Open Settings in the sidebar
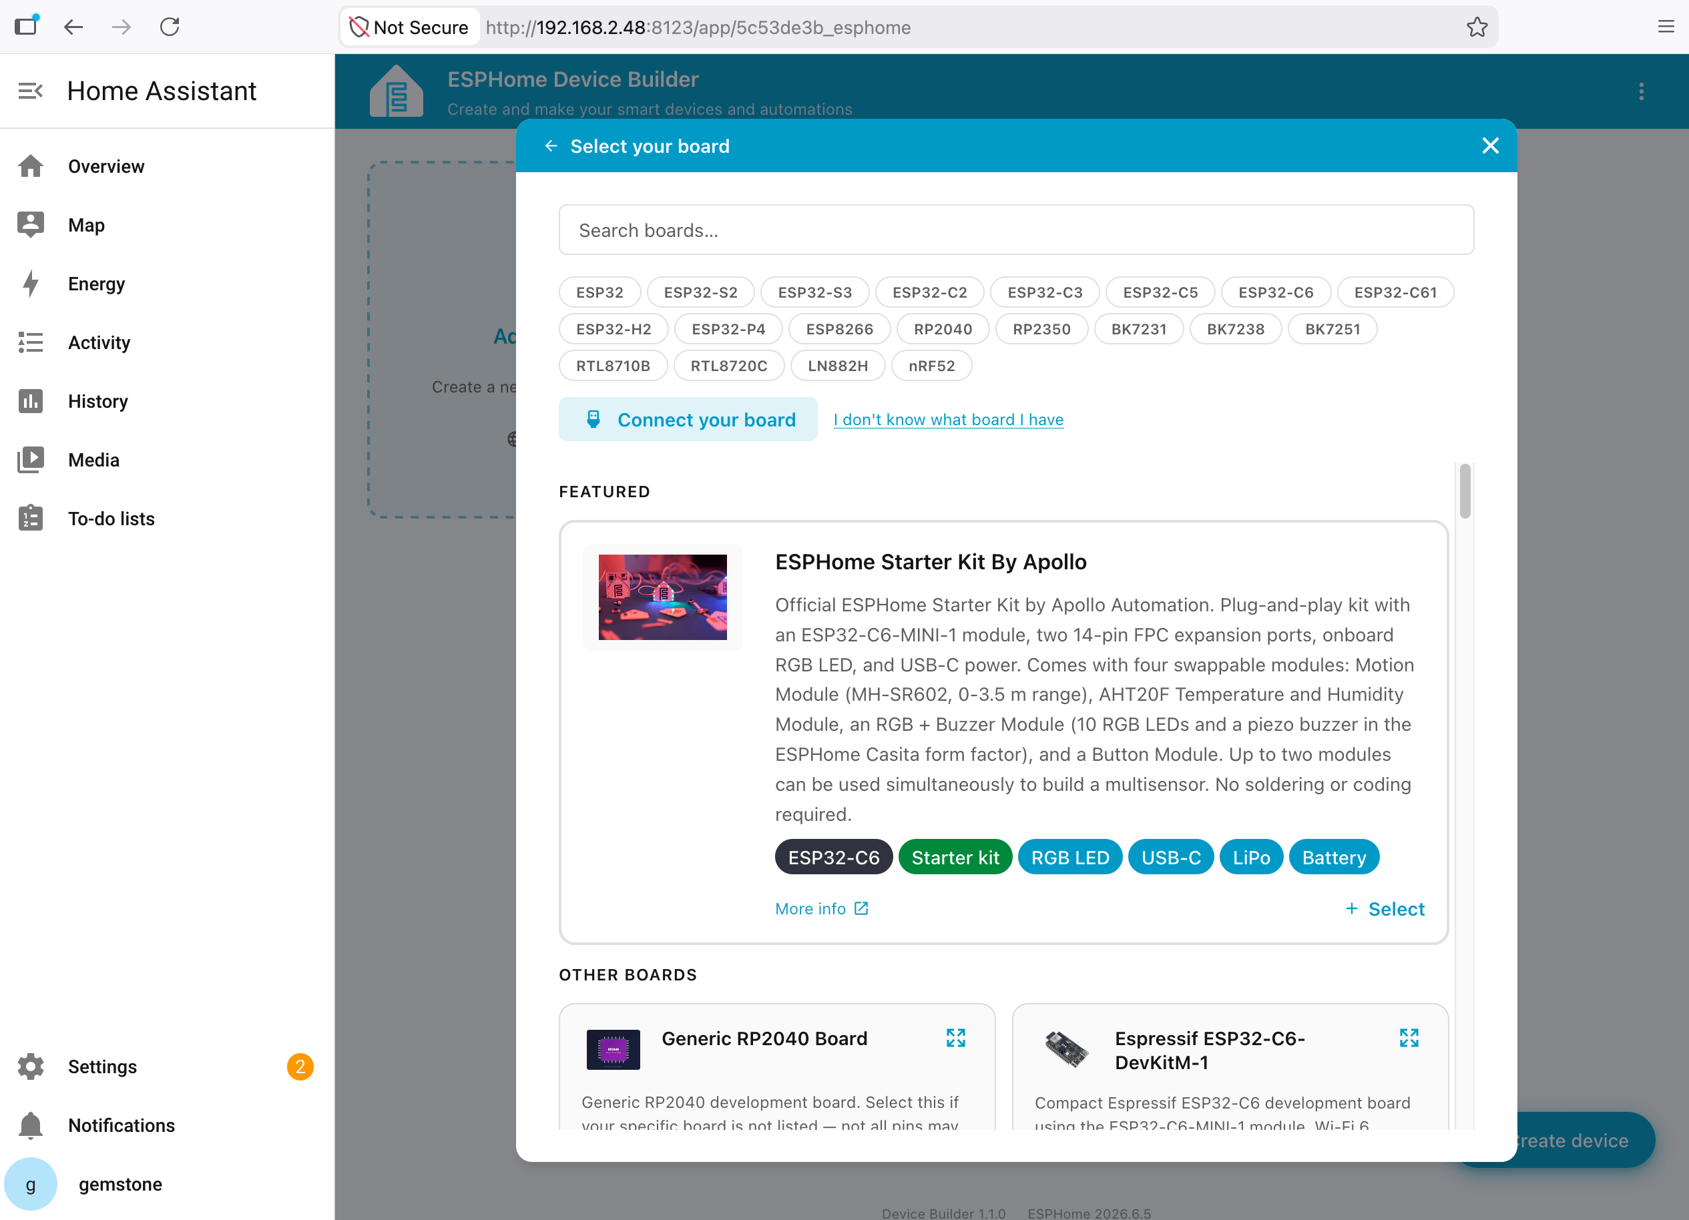The height and width of the screenshot is (1220, 1689). point(168,1066)
